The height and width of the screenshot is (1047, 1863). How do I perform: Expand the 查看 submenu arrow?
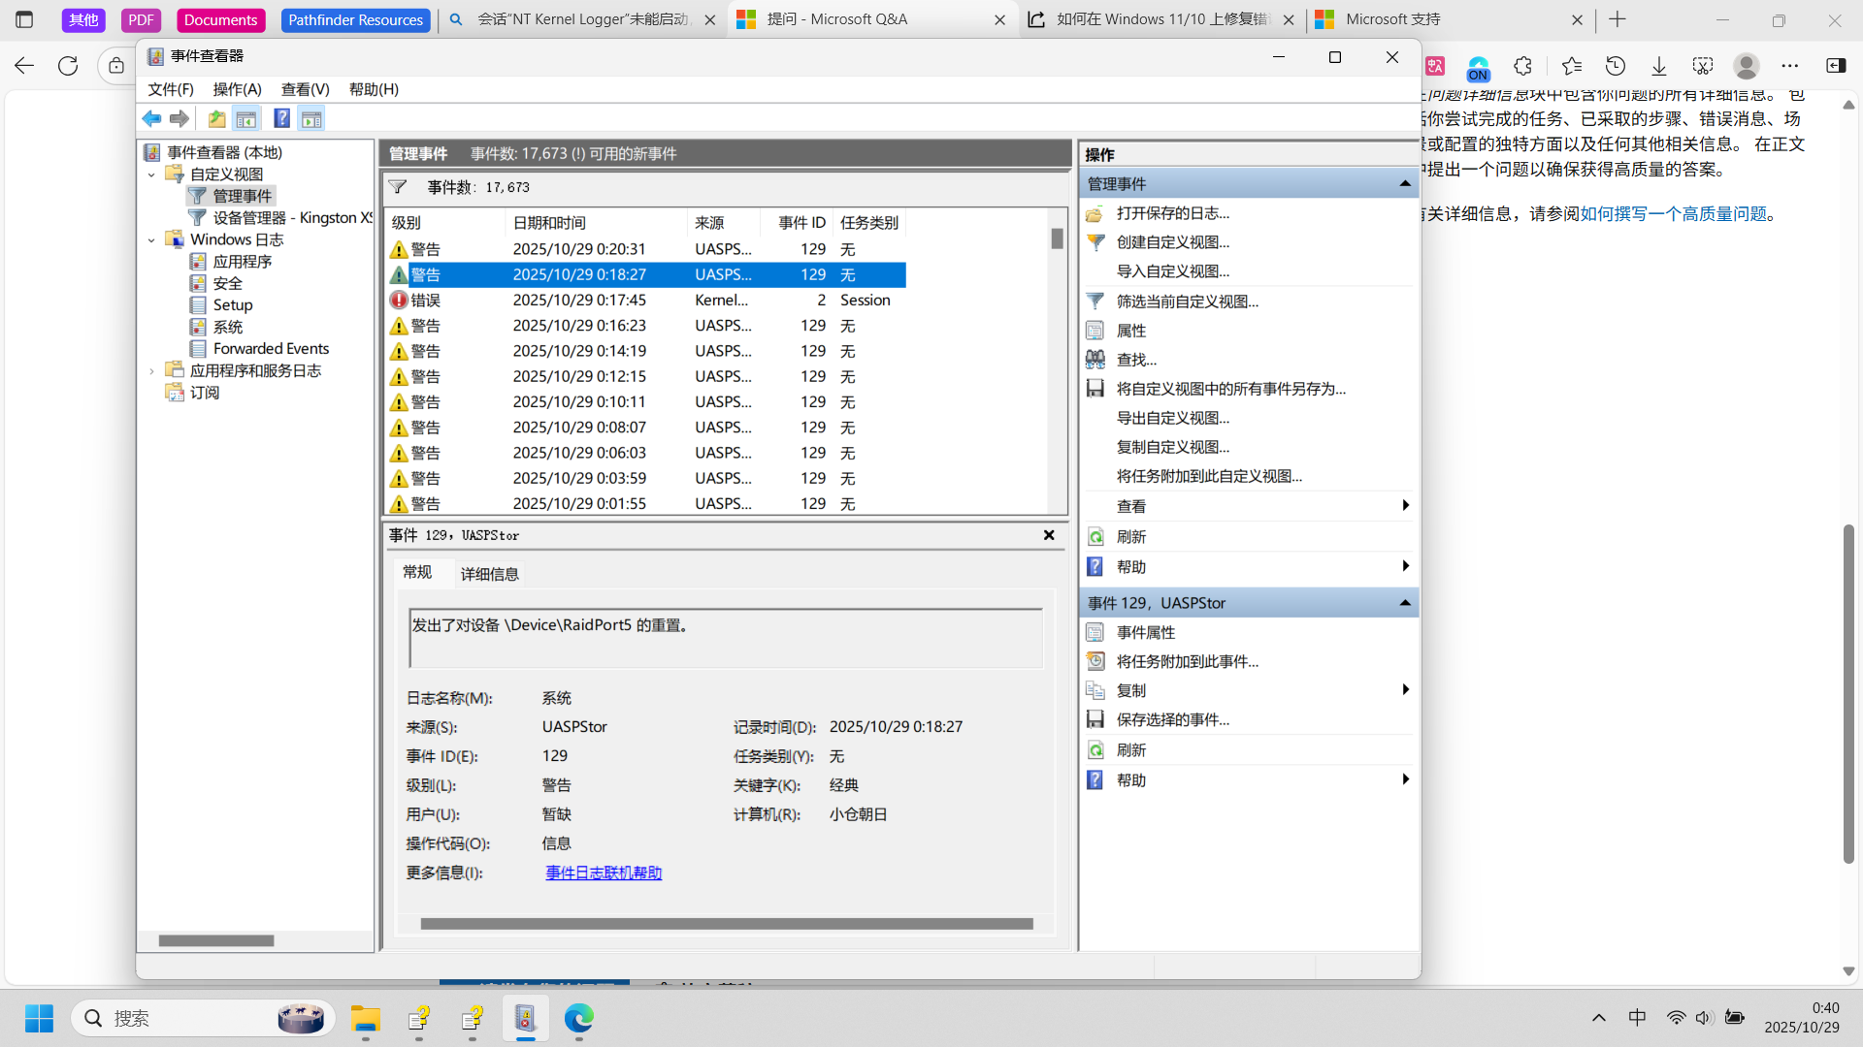(x=1405, y=506)
